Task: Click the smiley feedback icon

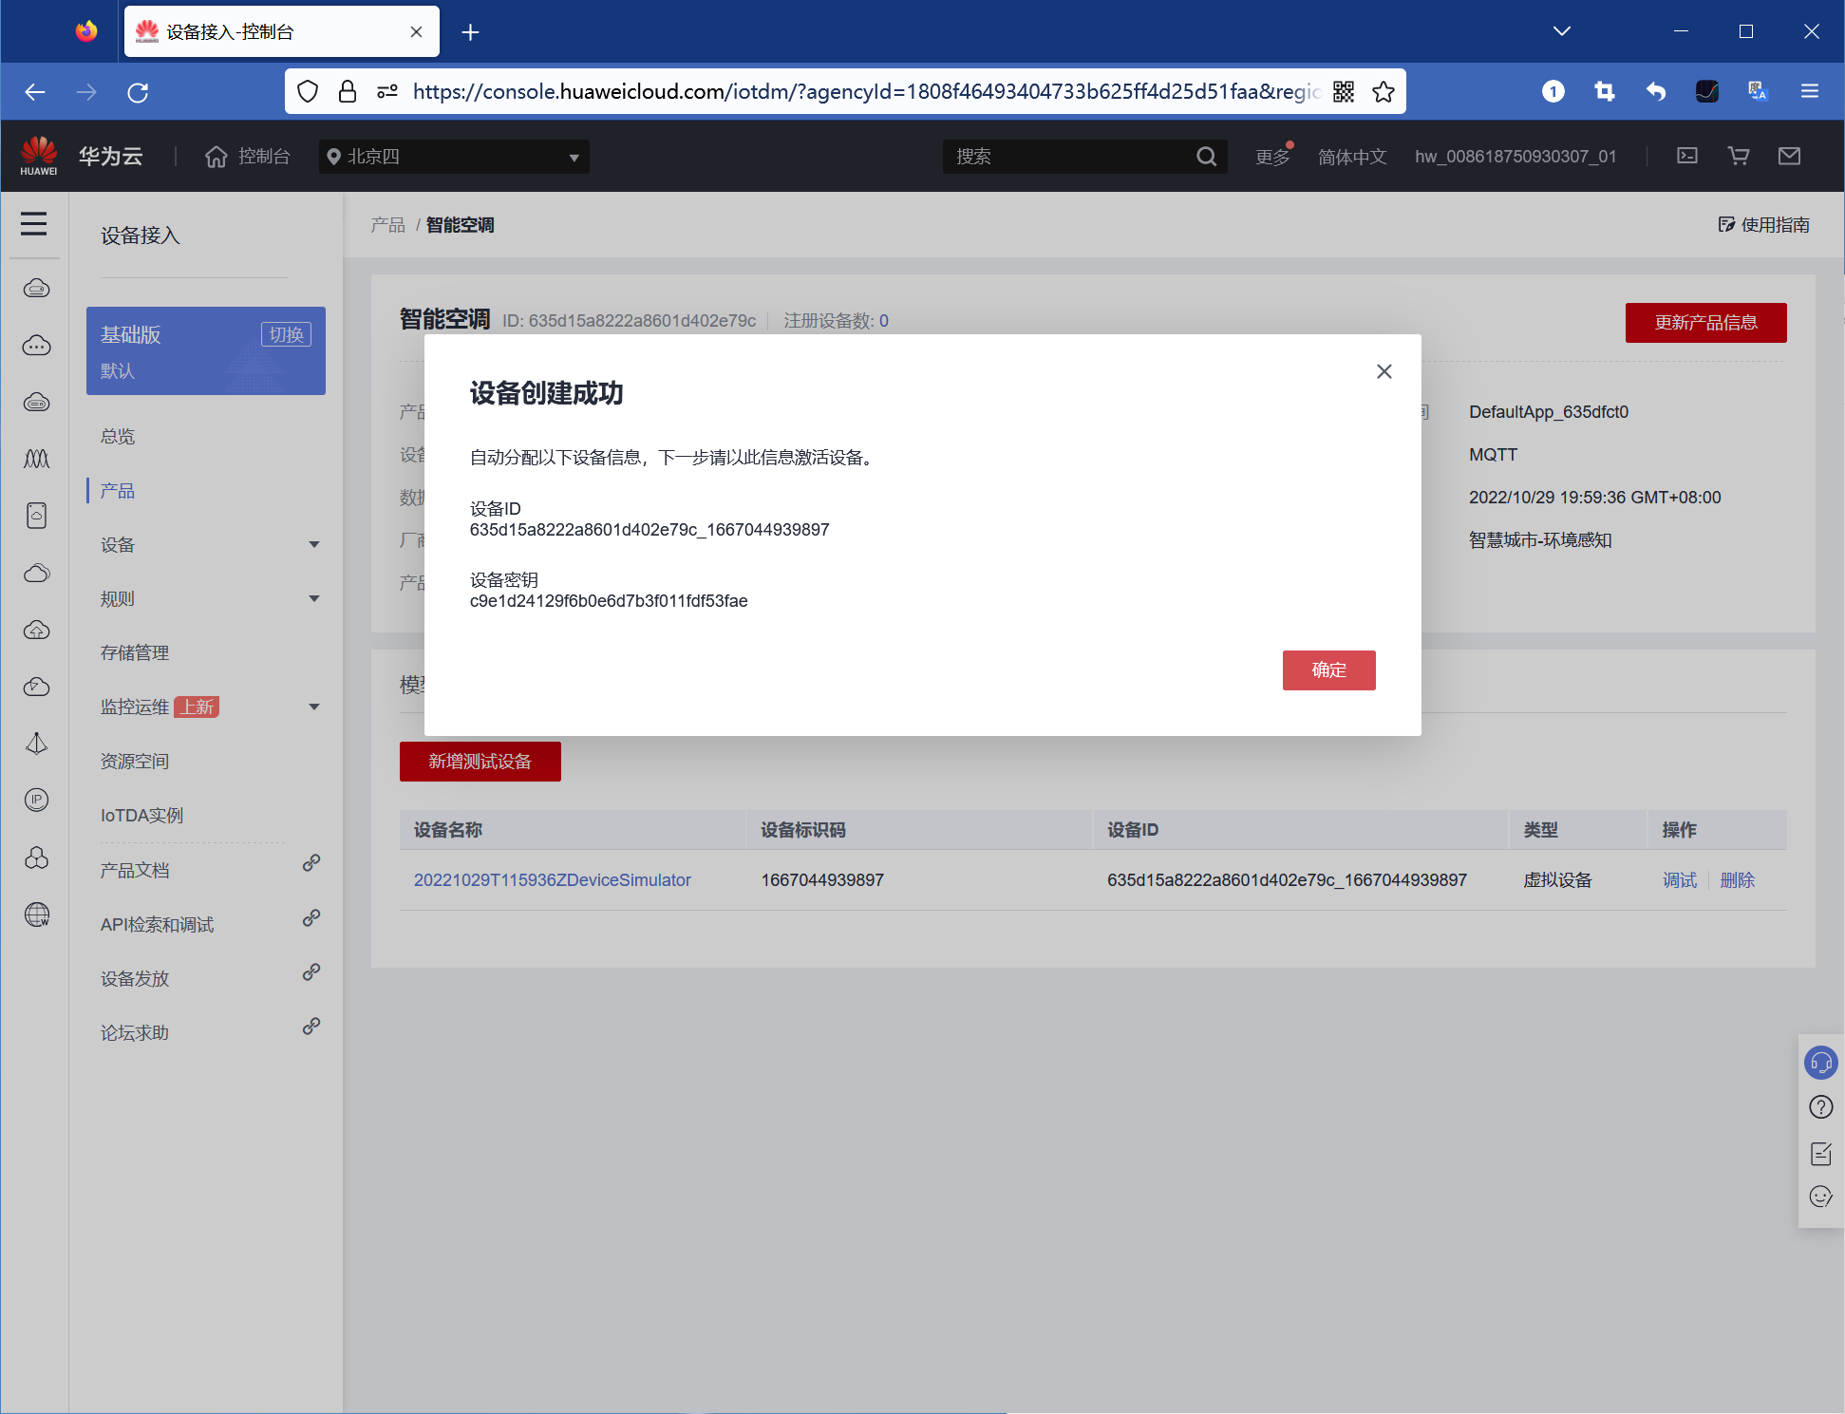Action: (x=1820, y=1197)
